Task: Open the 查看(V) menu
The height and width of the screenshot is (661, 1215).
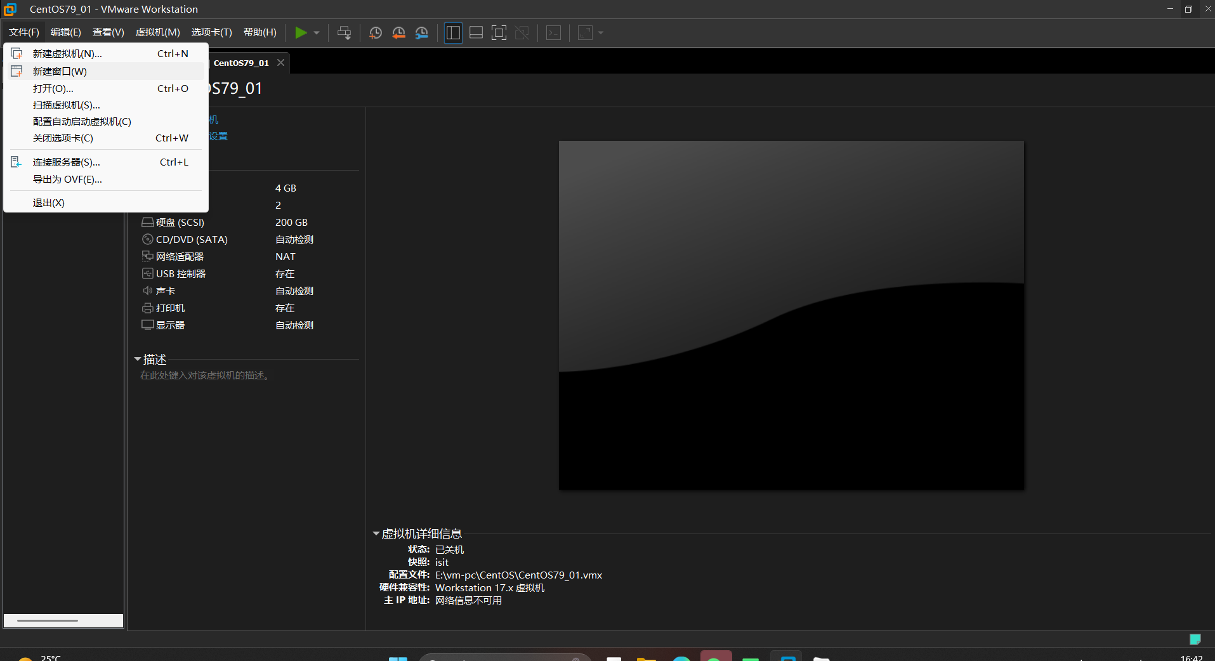Action: click(x=108, y=32)
